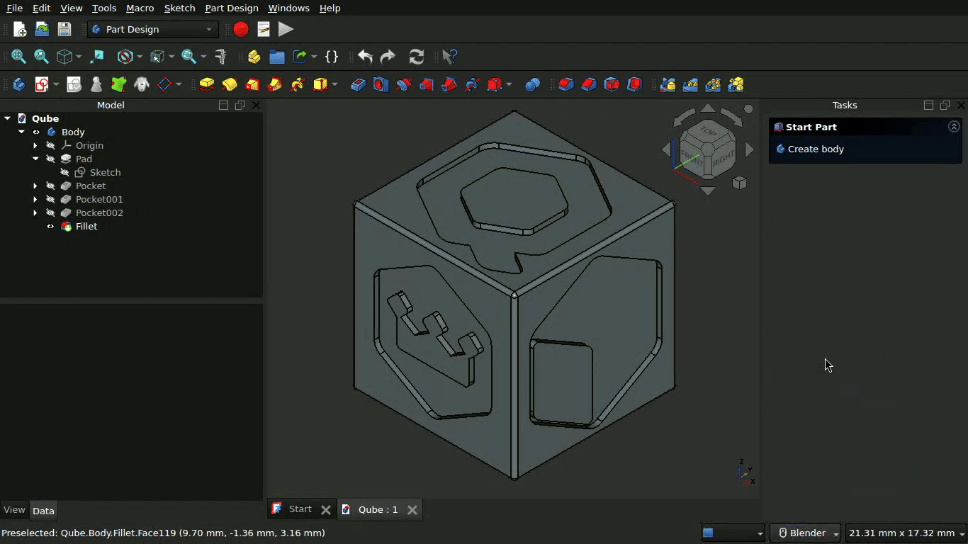This screenshot has height=544, width=968.
Task: Click the Undo arrow icon
Action: pyautogui.click(x=365, y=57)
